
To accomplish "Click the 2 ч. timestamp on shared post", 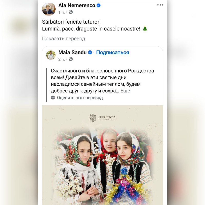I will (61, 59).
